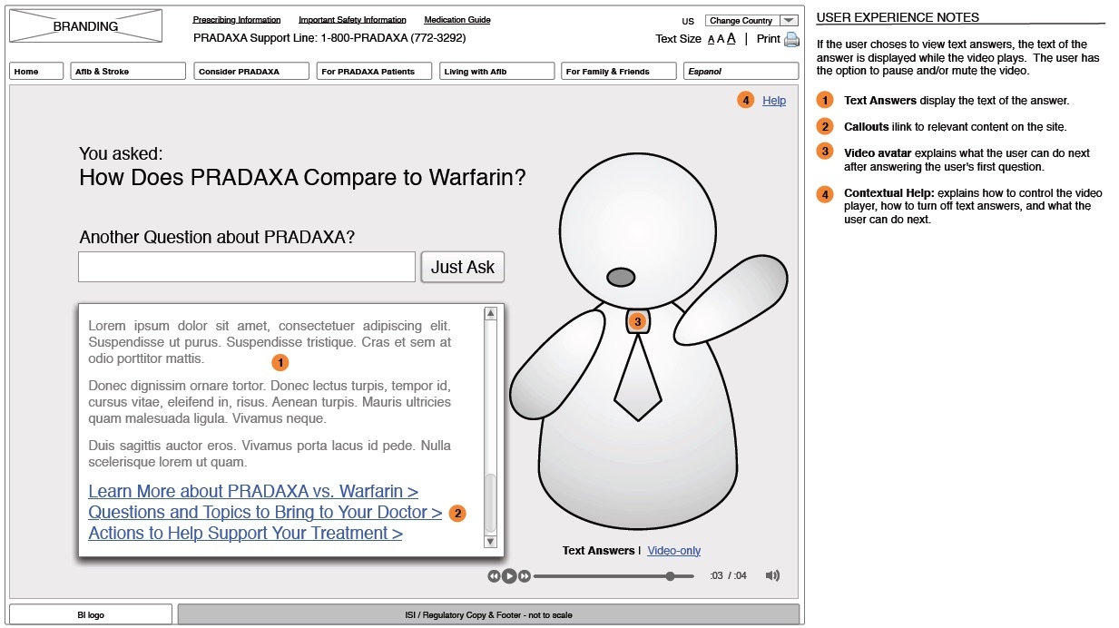Click the scroll-up arrow in the text answer box

(491, 313)
